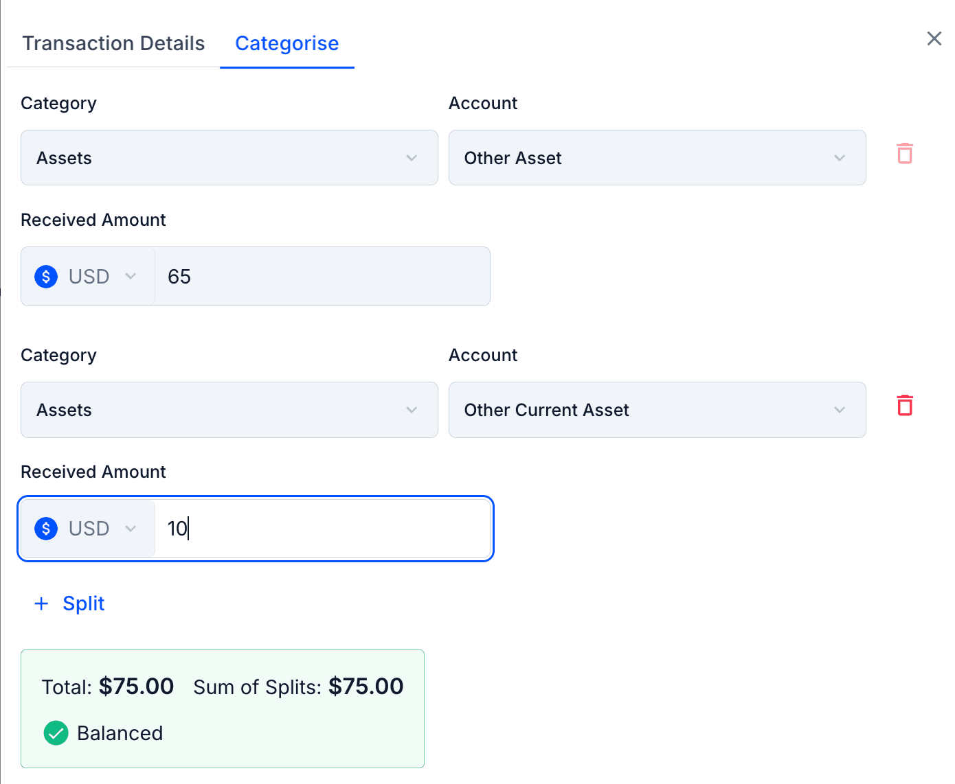This screenshot has width=955, height=784.
Task: Open the first Assets category dropdown
Action: [229, 158]
